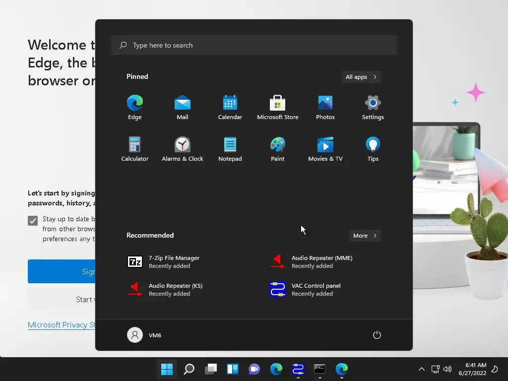Open the Photos app
The height and width of the screenshot is (381, 508).
[x=325, y=108]
